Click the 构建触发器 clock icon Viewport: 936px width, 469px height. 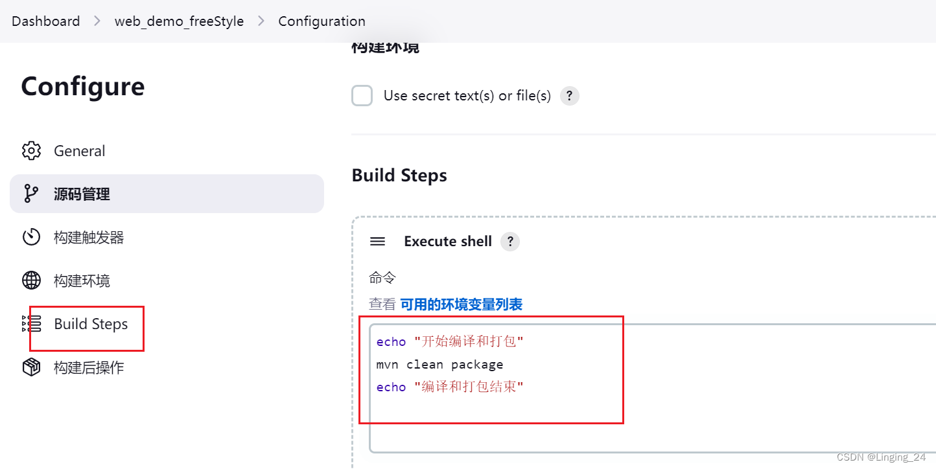click(x=31, y=237)
